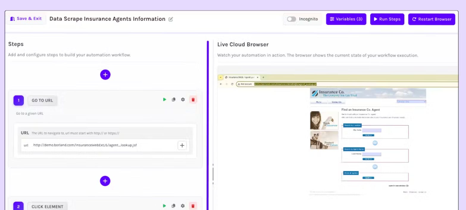Open settings for CLICK ELEMENT step
This screenshot has height=210, width=466.
coord(183,206)
